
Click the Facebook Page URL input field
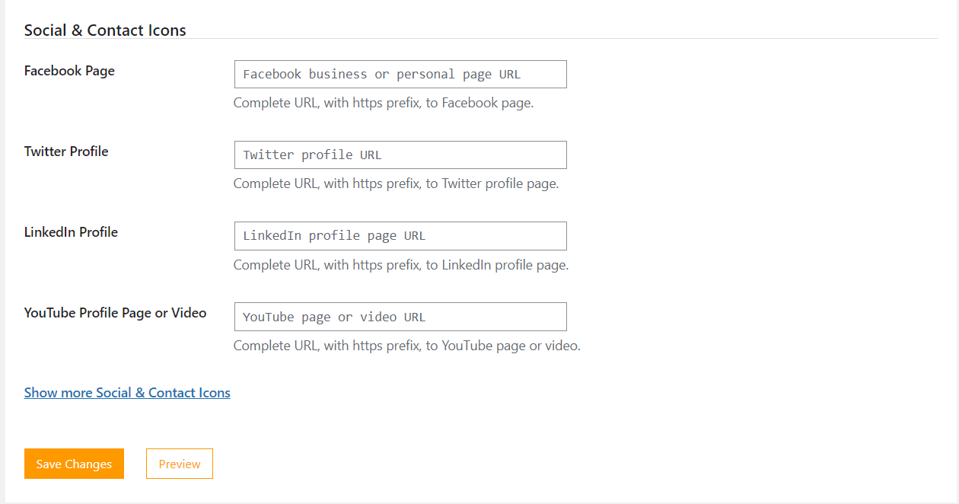click(400, 74)
